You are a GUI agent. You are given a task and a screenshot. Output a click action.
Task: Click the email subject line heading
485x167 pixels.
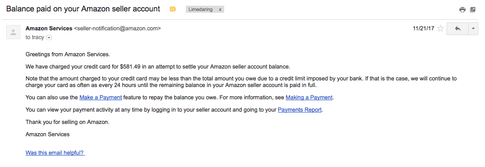[x=83, y=9]
